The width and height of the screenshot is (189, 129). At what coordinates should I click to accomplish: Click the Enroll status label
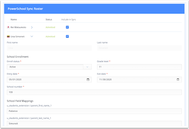[13, 61]
